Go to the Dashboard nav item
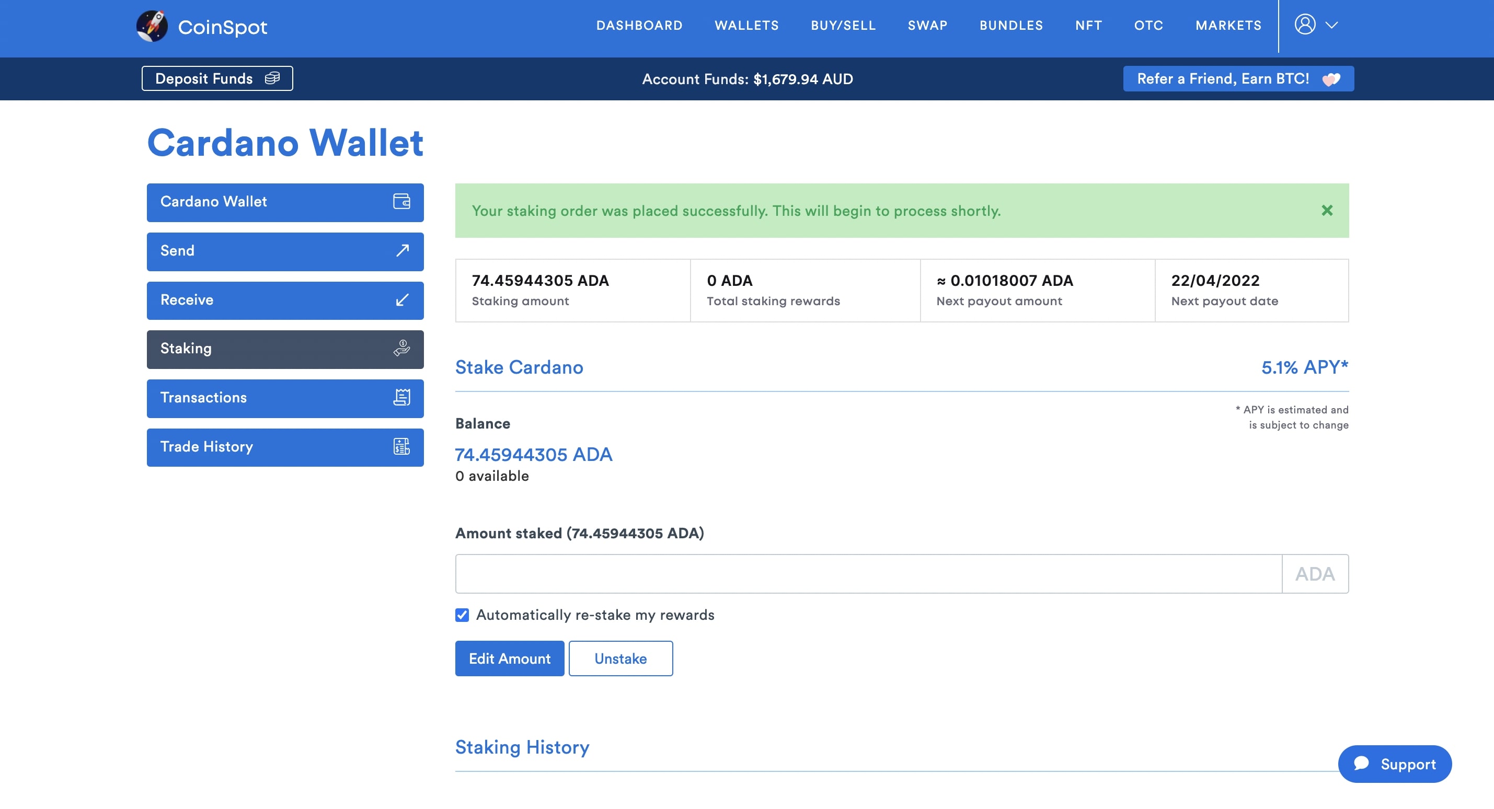 (x=639, y=26)
